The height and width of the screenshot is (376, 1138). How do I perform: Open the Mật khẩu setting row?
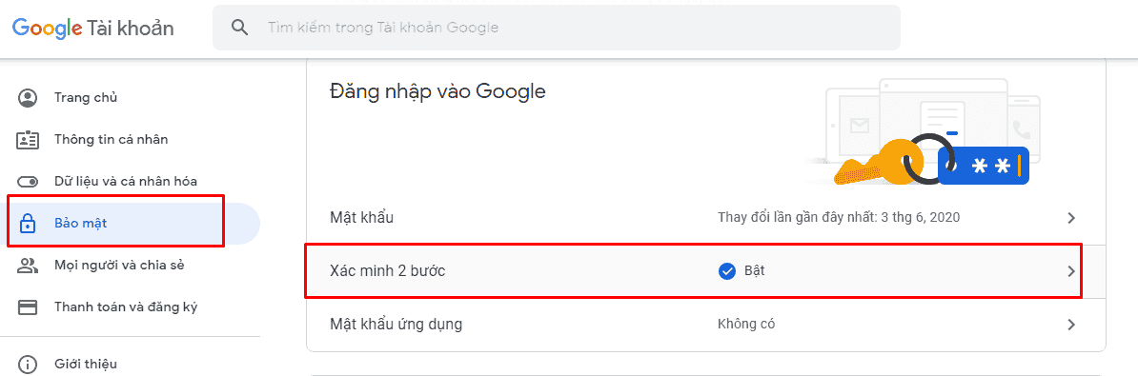click(x=705, y=217)
